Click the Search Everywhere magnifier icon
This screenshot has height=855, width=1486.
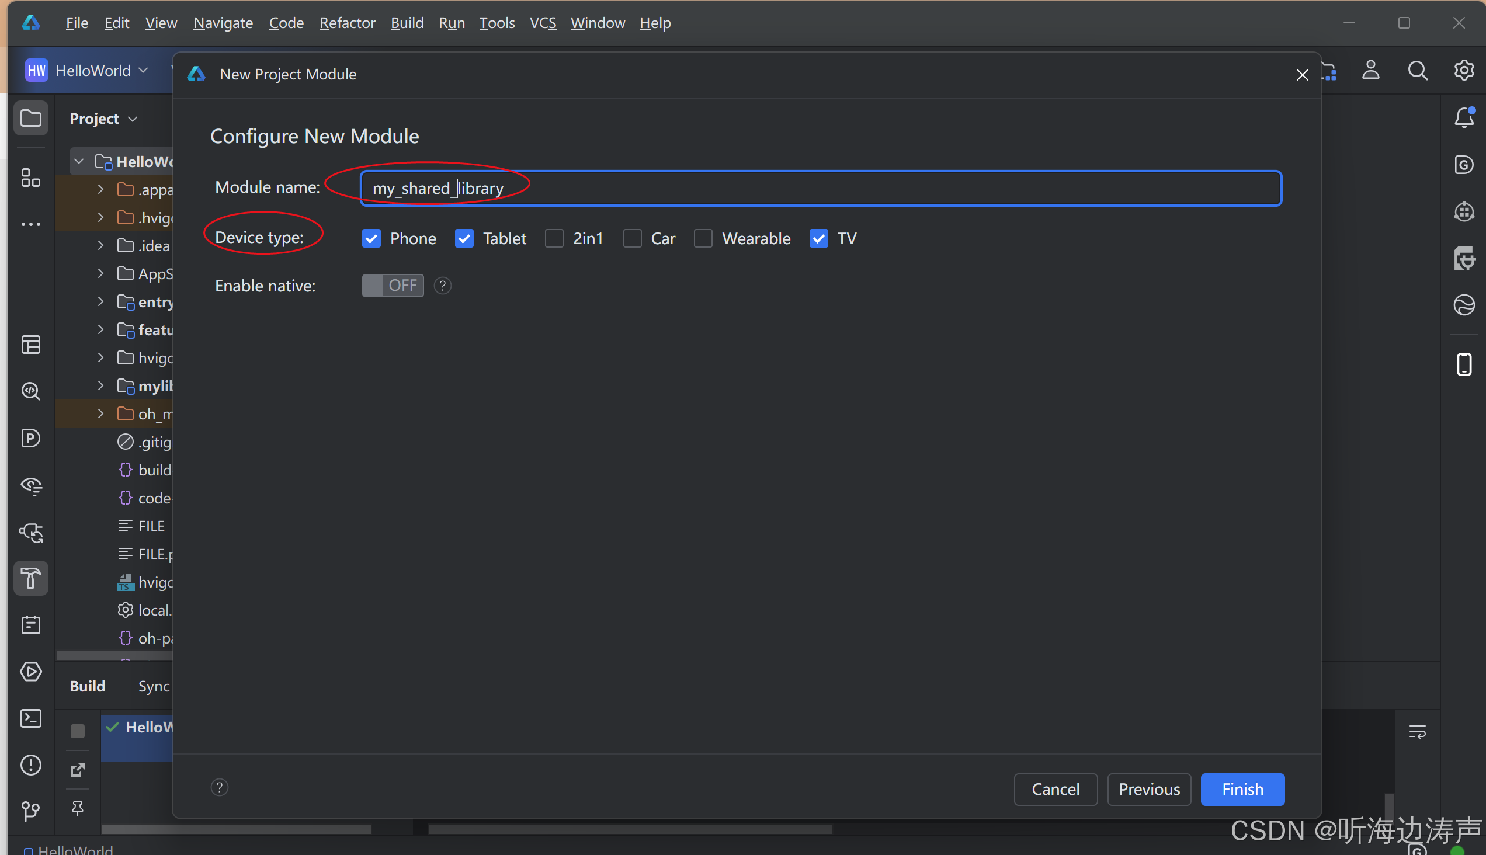click(x=1418, y=70)
